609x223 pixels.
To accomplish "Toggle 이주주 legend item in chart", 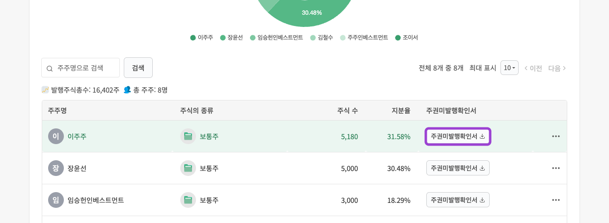I will [201, 37].
